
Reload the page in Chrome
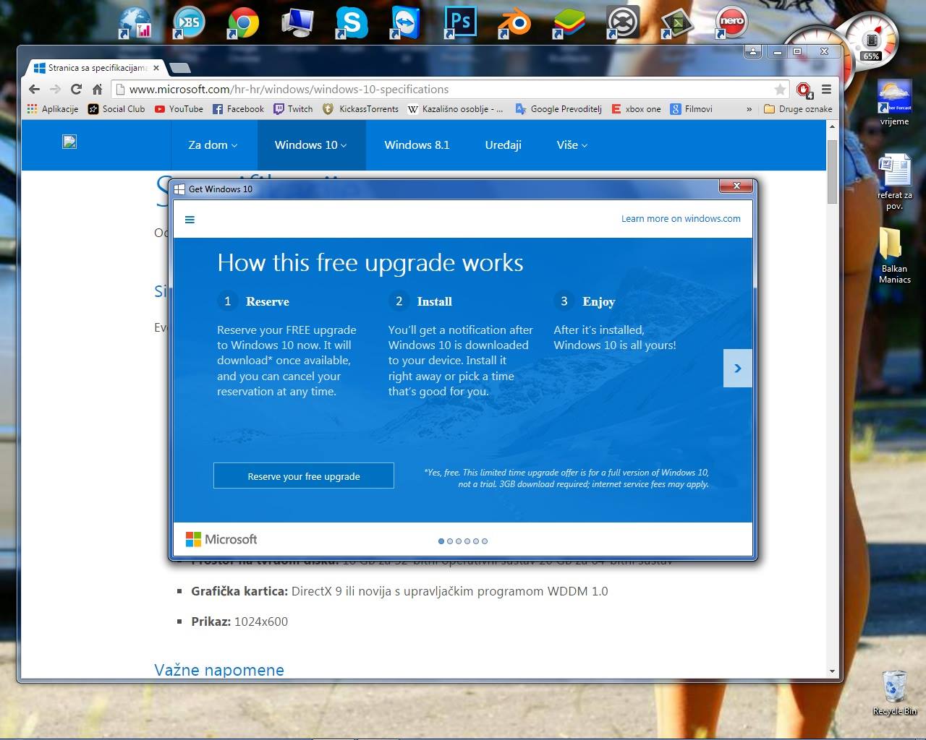click(x=76, y=89)
